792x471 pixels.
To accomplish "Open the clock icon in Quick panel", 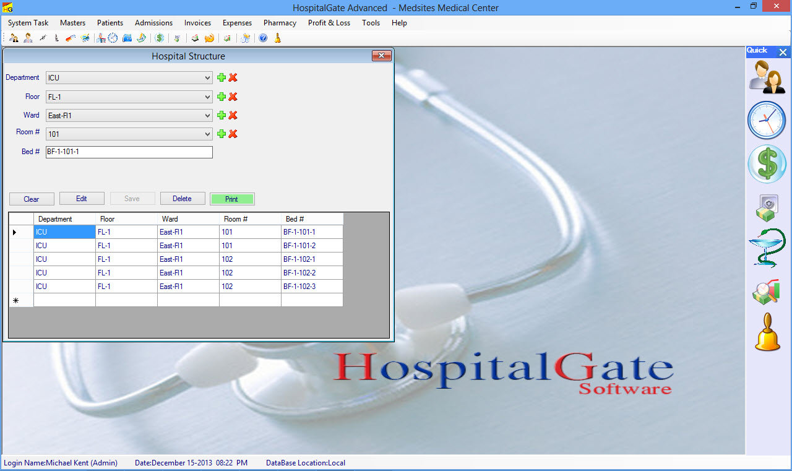I will click(x=767, y=120).
